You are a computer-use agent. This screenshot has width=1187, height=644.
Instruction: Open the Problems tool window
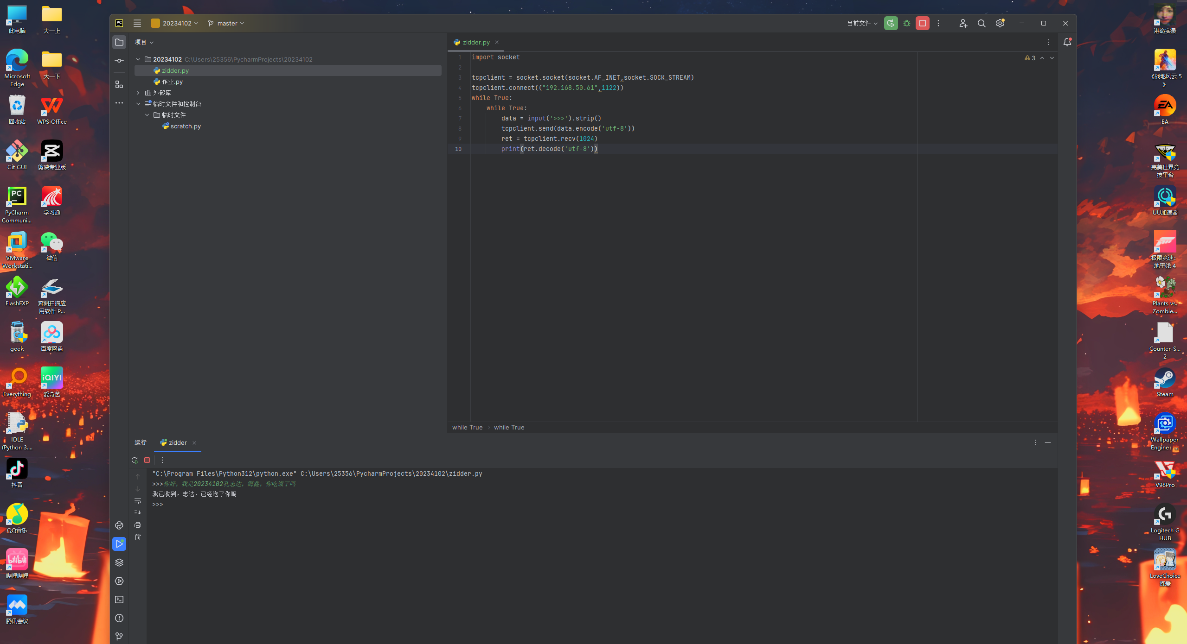click(119, 618)
